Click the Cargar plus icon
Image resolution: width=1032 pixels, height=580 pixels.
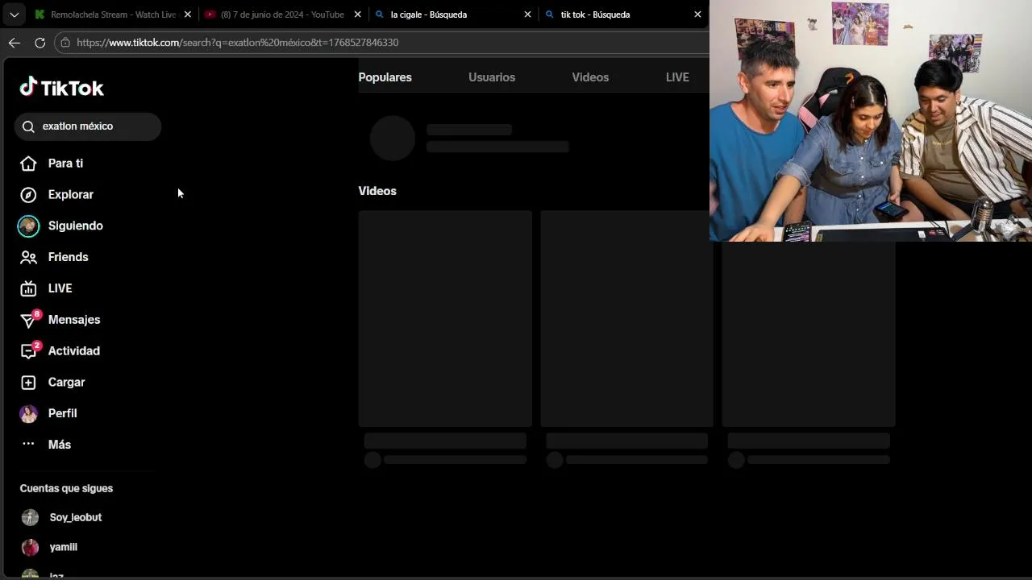28,383
